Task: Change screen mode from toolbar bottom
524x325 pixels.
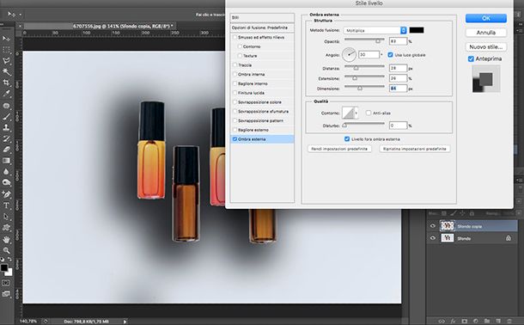Action: point(6,294)
